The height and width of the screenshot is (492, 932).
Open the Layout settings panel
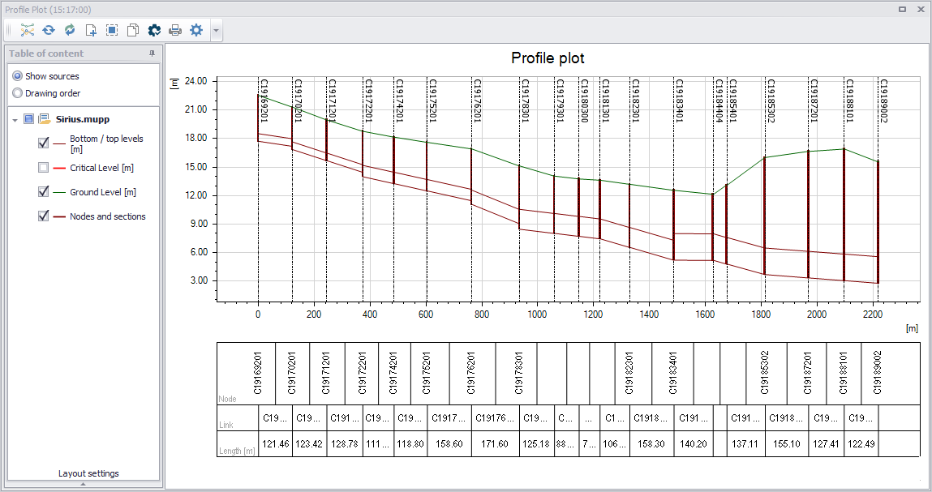pos(88,473)
